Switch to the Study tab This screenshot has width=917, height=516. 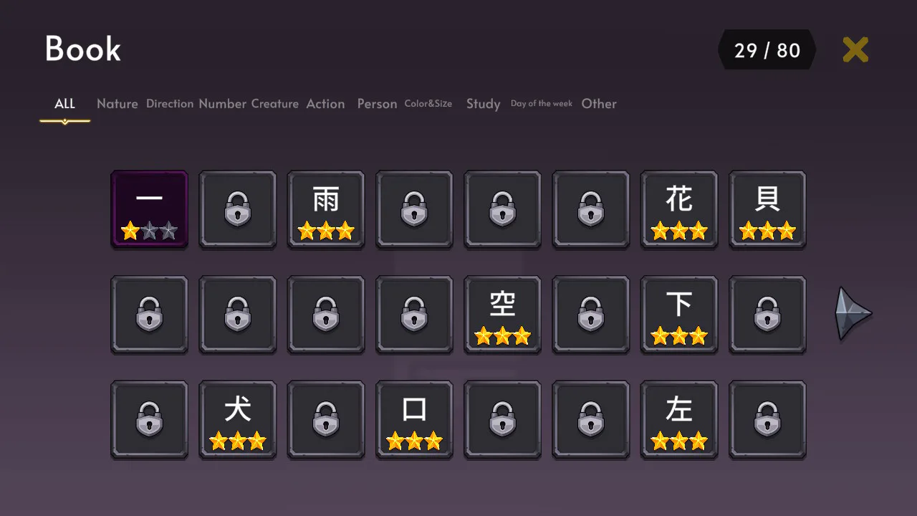tap(484, 104)
